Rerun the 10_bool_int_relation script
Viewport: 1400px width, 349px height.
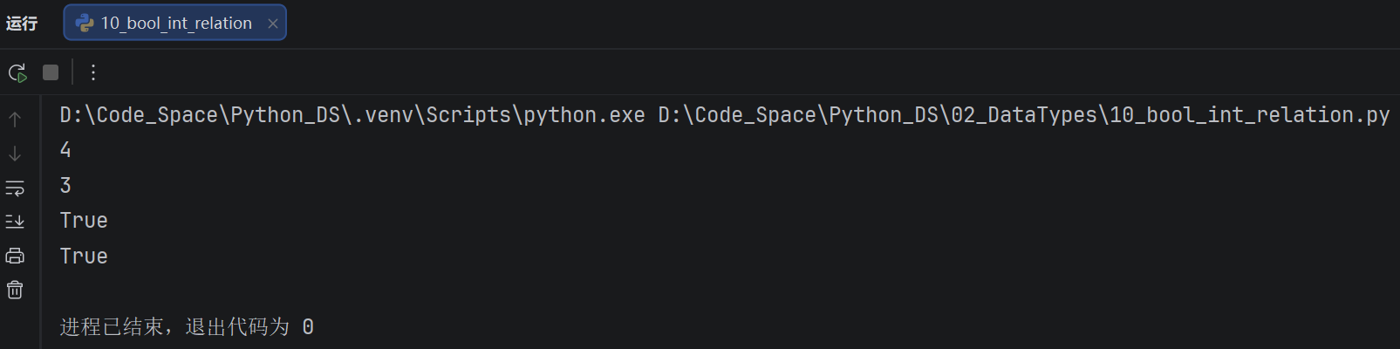(x=17, y=72)
